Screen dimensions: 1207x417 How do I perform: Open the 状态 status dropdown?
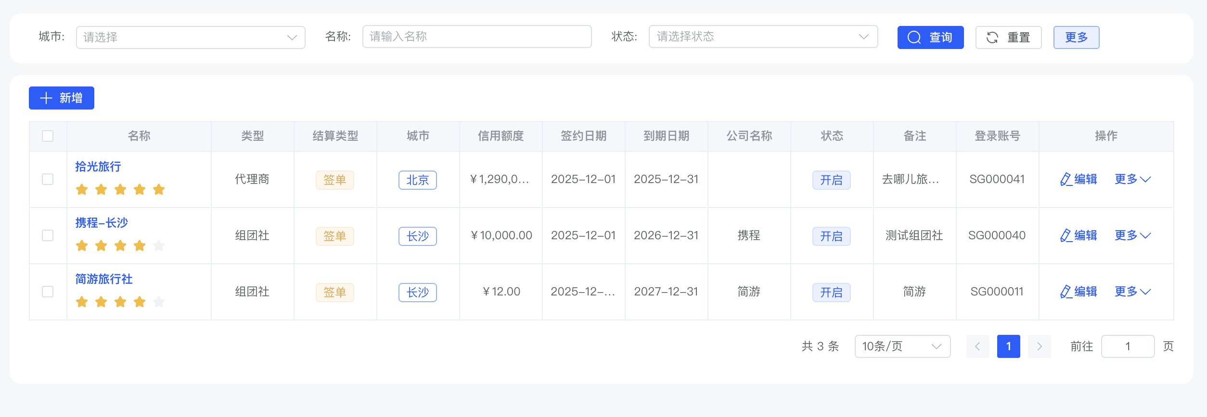pyautogui.click(x=763, y=37)
